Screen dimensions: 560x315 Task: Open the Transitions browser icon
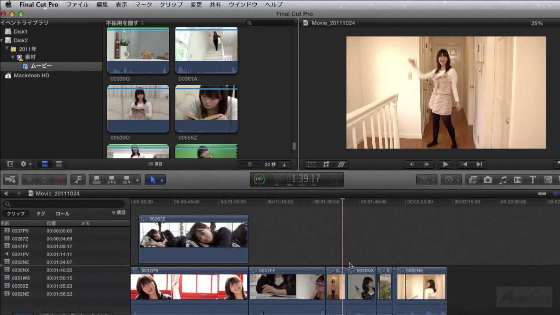coord(518,180)
